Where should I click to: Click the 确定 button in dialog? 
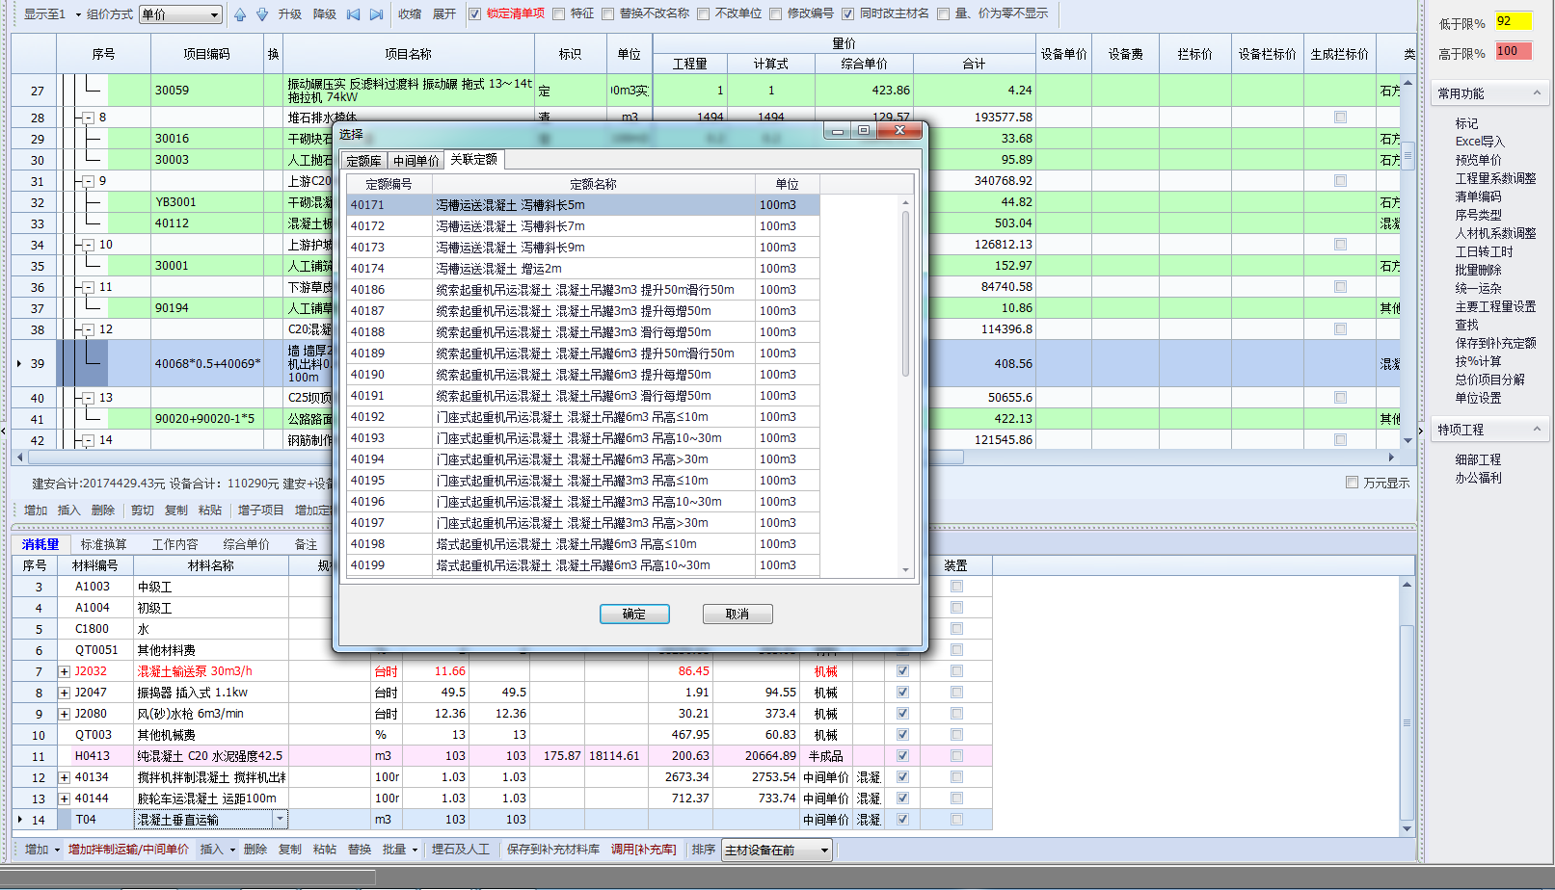pos(633,614)
